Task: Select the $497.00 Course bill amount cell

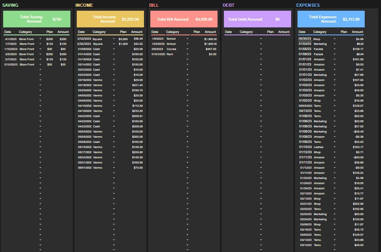Action: coord(210,49)
